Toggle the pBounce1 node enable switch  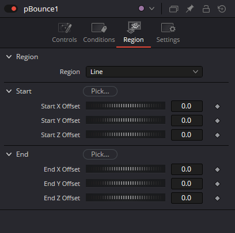[11, 9]
